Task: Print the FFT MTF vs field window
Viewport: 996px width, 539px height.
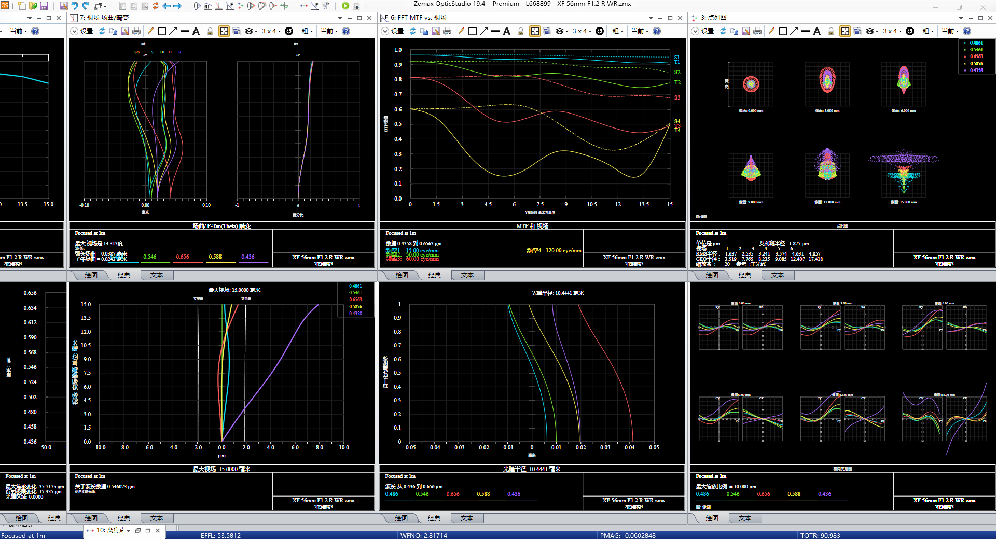Action: point(447,31)
